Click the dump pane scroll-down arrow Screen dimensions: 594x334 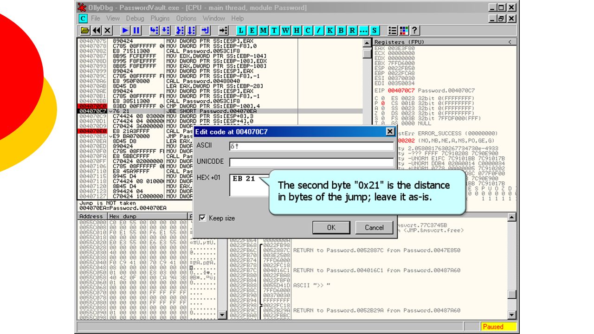(223, 315)
